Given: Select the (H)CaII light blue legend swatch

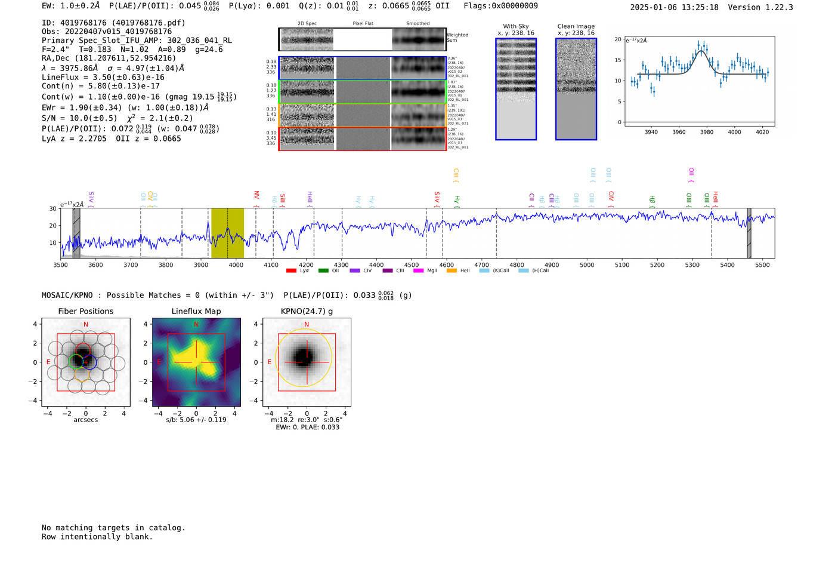Looking at the screenshot, I should click(x=524, y=270).
